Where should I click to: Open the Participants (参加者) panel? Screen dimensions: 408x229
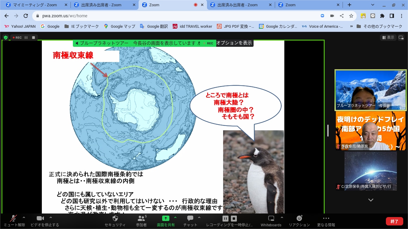pos(141,221)
